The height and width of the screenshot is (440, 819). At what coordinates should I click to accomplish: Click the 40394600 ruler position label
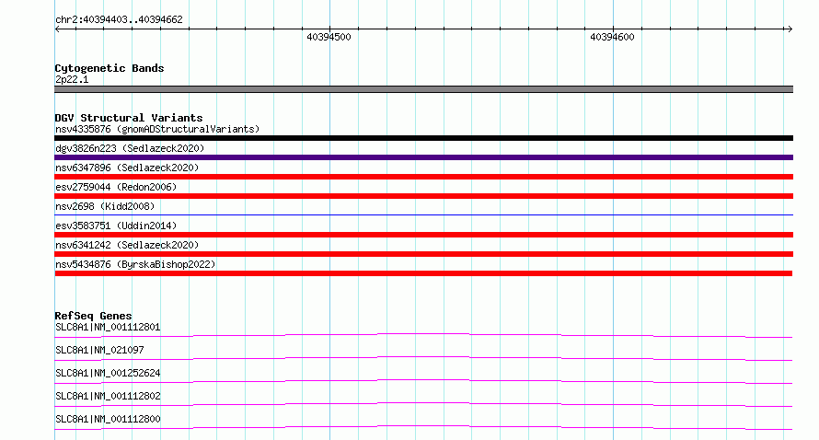click(612, 37)
